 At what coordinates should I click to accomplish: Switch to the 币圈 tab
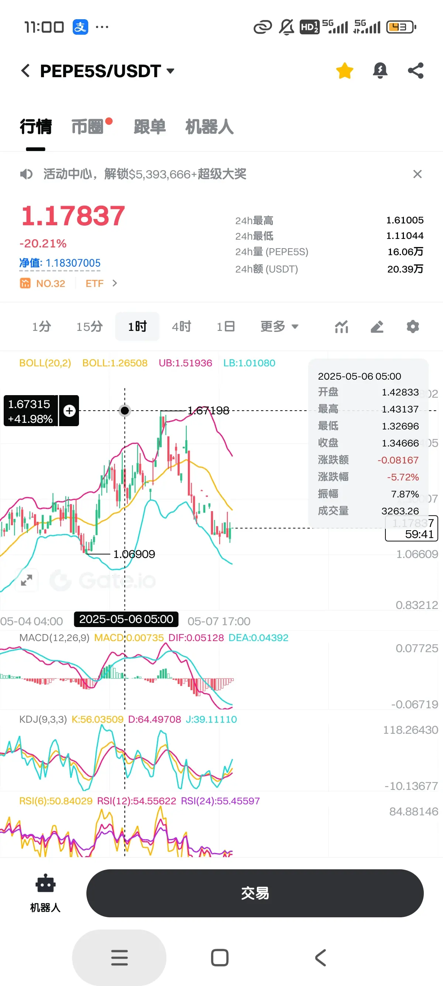coord(88,127)
